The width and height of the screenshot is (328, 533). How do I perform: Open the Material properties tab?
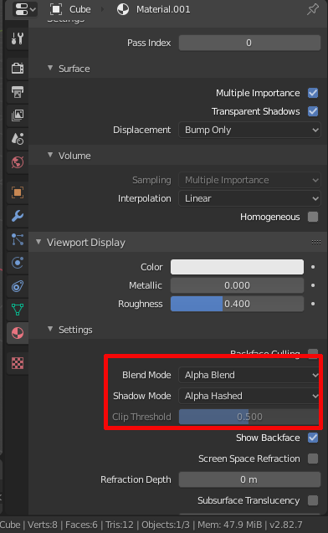click(x=18, y=333)
